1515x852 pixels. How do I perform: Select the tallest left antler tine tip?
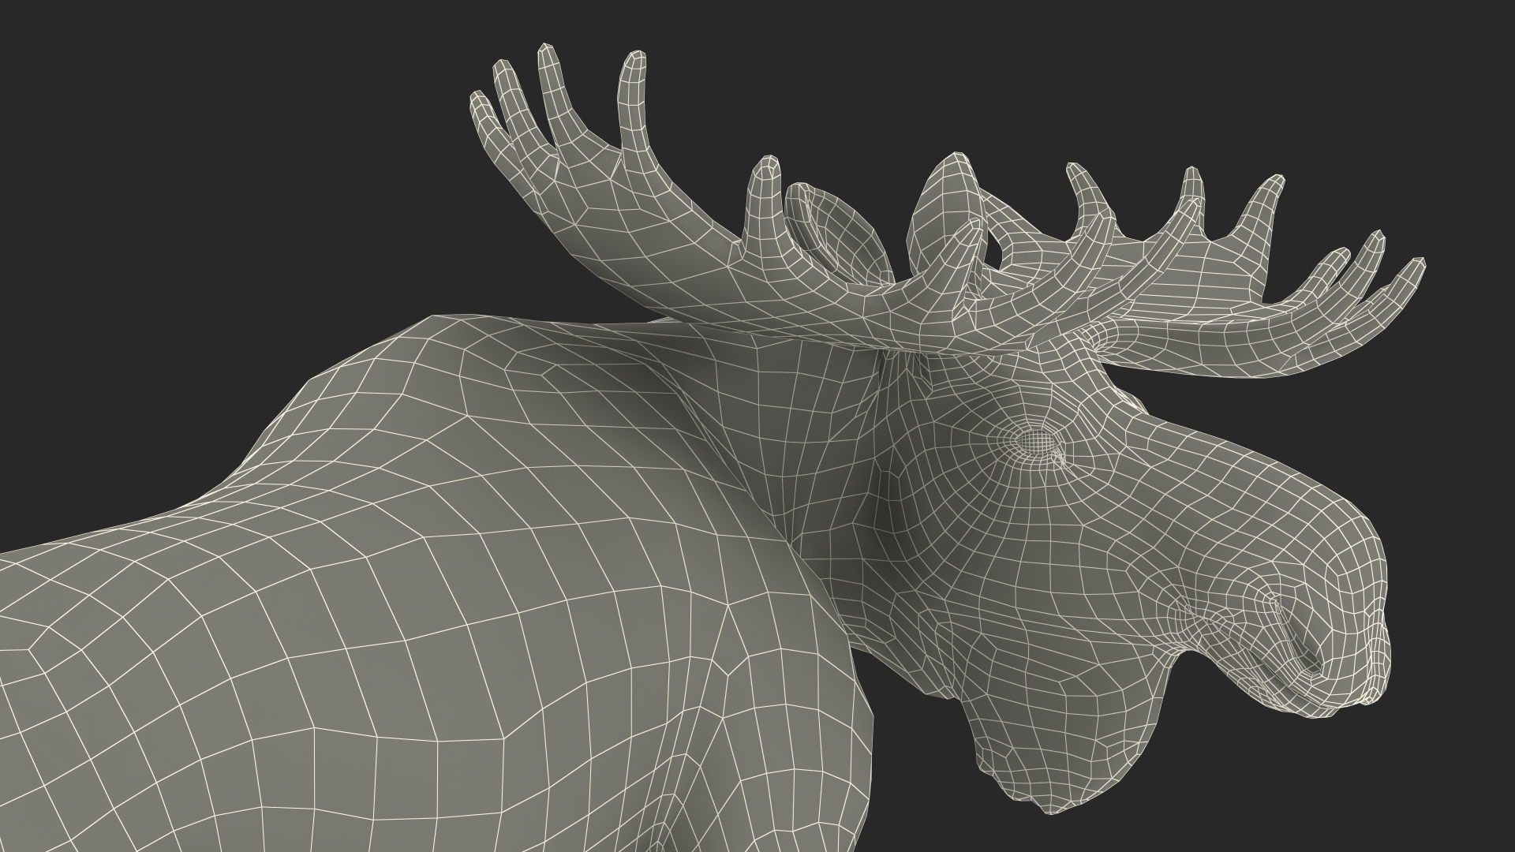click(x=546, y=50)
